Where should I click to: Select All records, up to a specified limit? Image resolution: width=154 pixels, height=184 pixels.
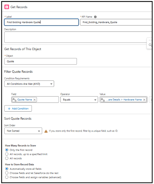(7, 154)
